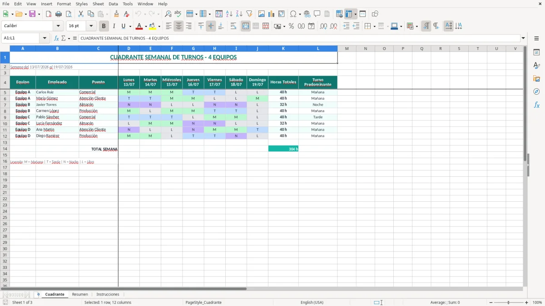545x306 pixels.
Task: Click the Define Print Area icon
Action: point(339,14)
